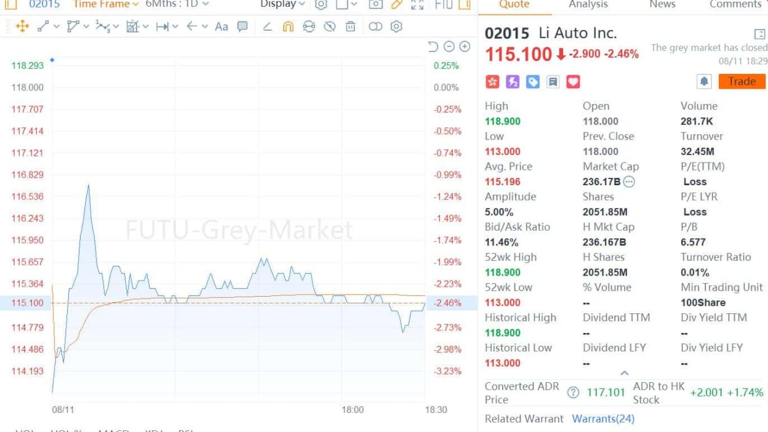This screenshot has height=432, width=768.
Task: Click the 115.100 last price in the quote panel
Action: click(519, 54)
